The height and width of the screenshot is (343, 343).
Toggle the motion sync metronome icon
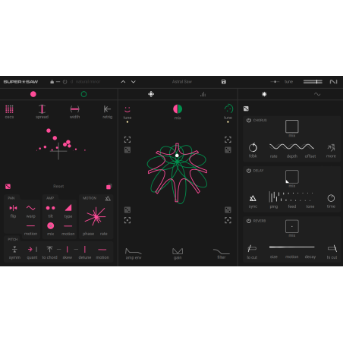[x=108, y=198]
